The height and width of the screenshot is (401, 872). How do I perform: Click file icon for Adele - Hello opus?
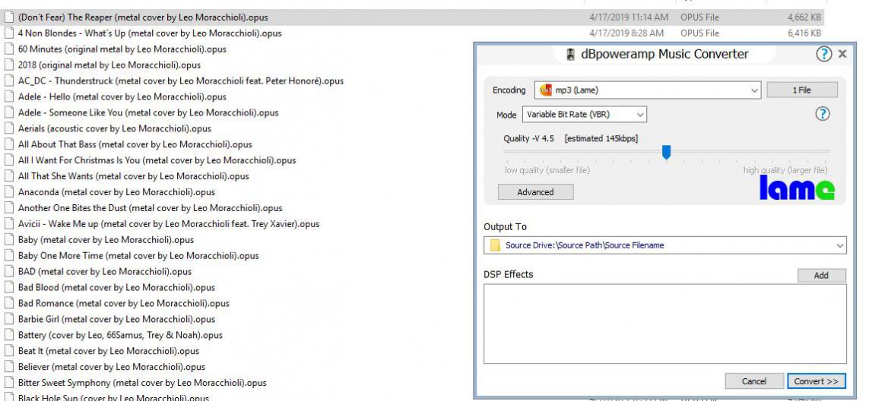point(9,96)
